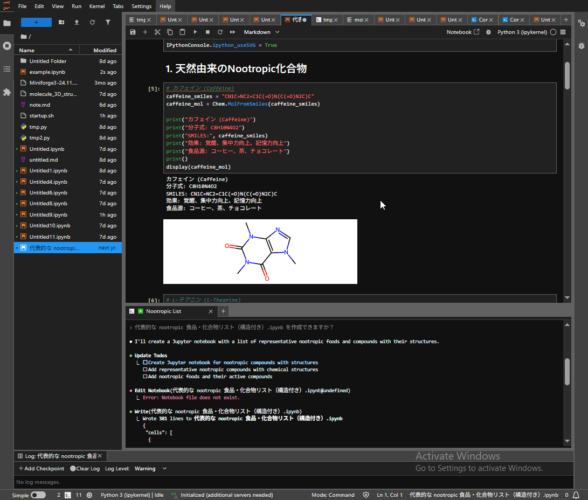Image resolution: width=588 pixels, height=500 pixels.
Task: Run the selected notebook cell
Action: 195,32
